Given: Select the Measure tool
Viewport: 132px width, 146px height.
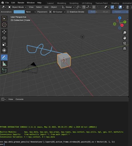Looking at the screenshot, I should pos(4,64).
